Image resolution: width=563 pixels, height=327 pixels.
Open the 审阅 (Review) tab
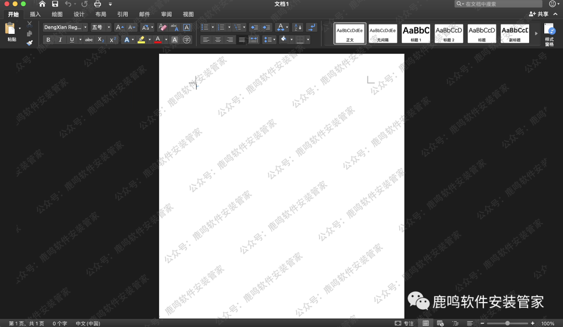point(166,15)
